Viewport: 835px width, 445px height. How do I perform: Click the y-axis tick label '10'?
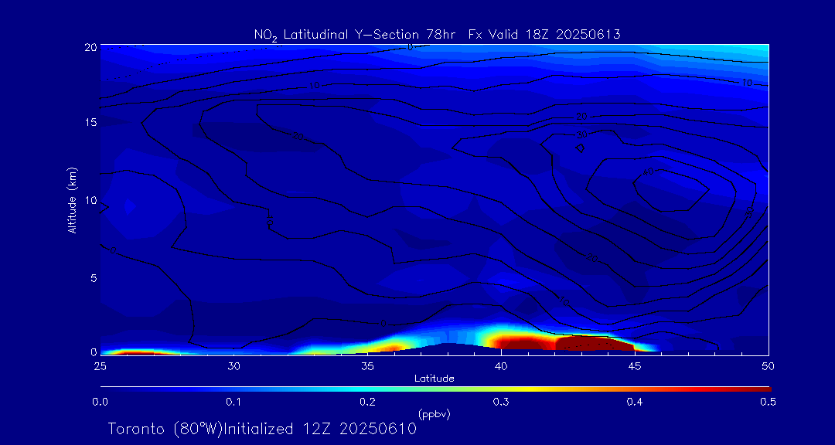[x=91, y=200]
